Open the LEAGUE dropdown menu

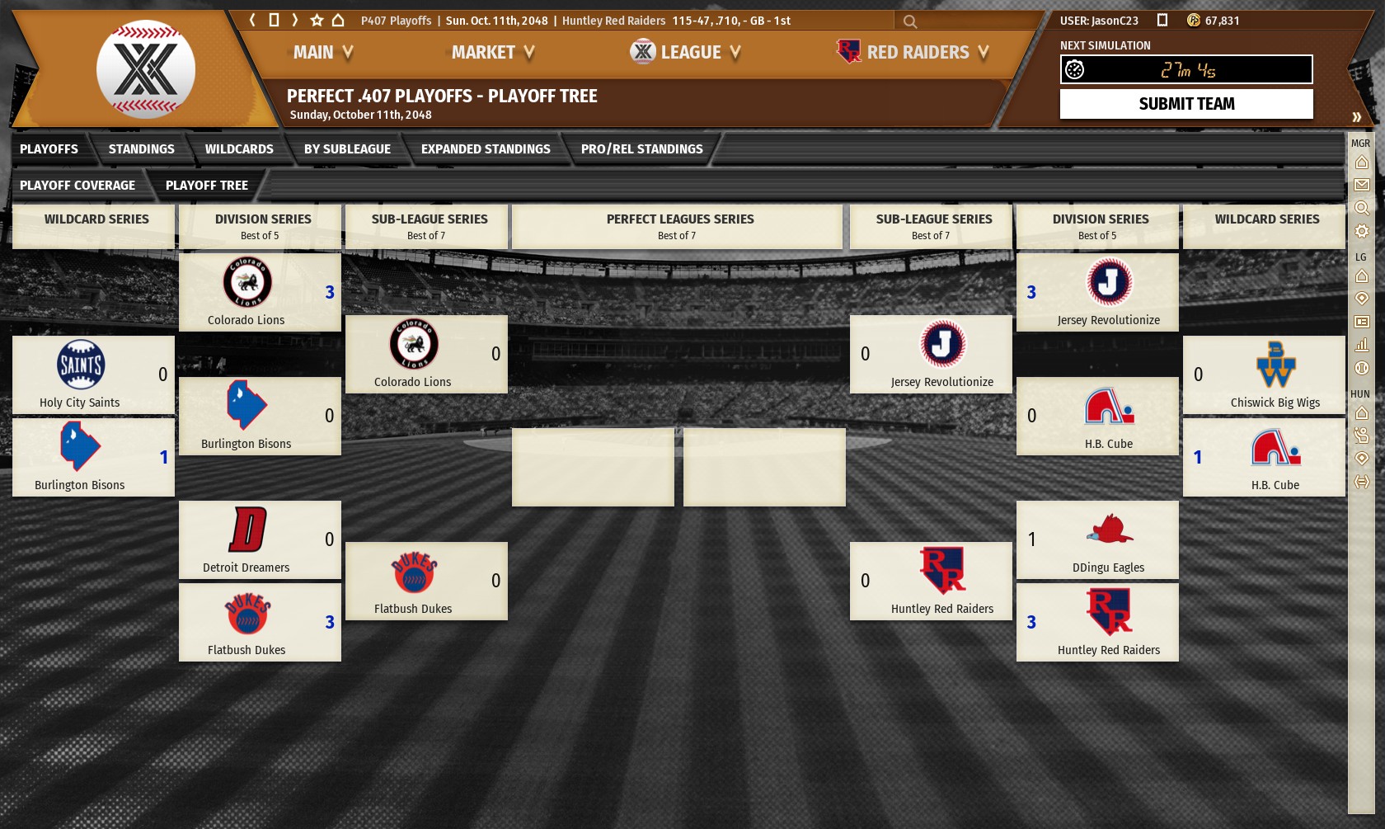pos(686,53)
